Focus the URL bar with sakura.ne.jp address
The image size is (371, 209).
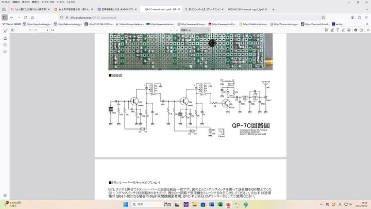coord(193,18)
